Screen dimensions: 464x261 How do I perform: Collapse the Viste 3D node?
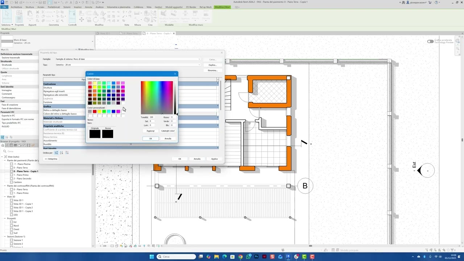[x=5, y=196]
